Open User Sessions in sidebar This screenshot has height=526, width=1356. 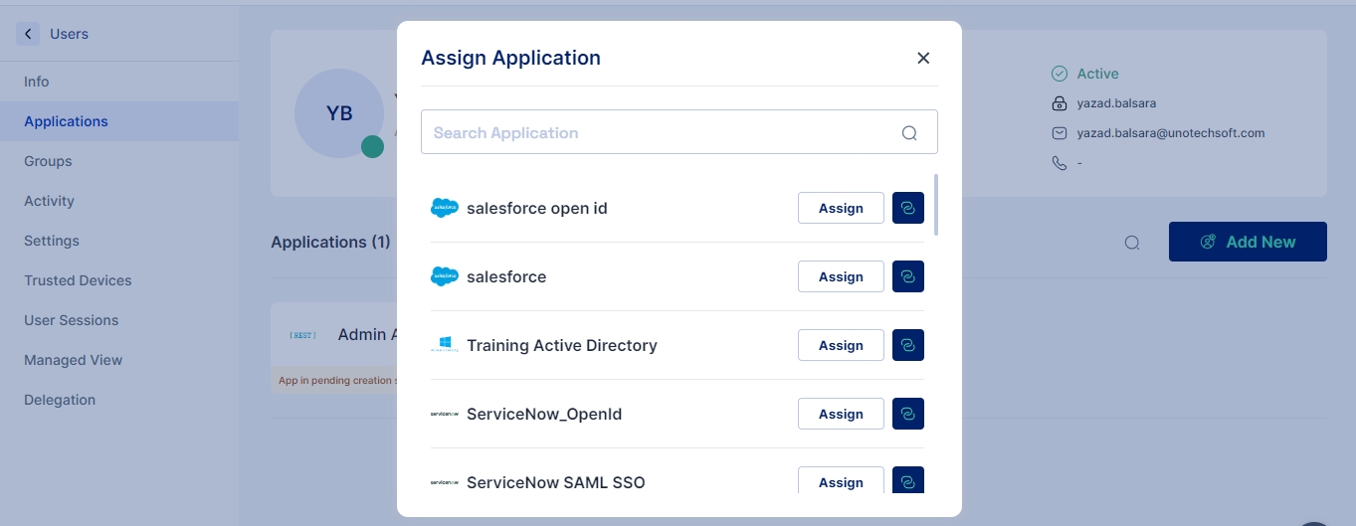[x=71, y=320]
